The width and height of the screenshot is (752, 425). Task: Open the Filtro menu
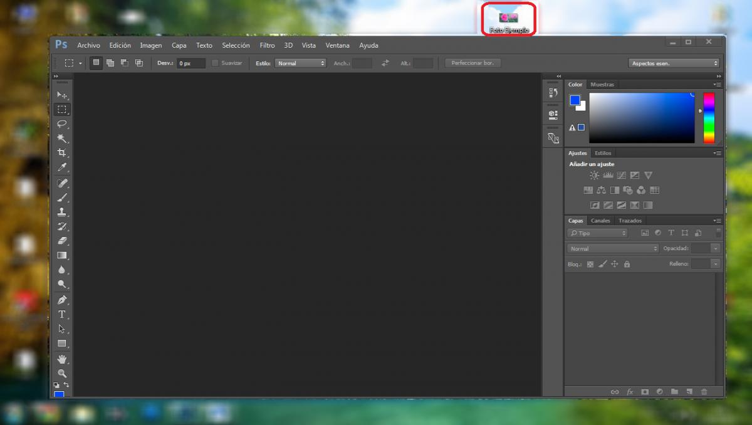point(268,45)
